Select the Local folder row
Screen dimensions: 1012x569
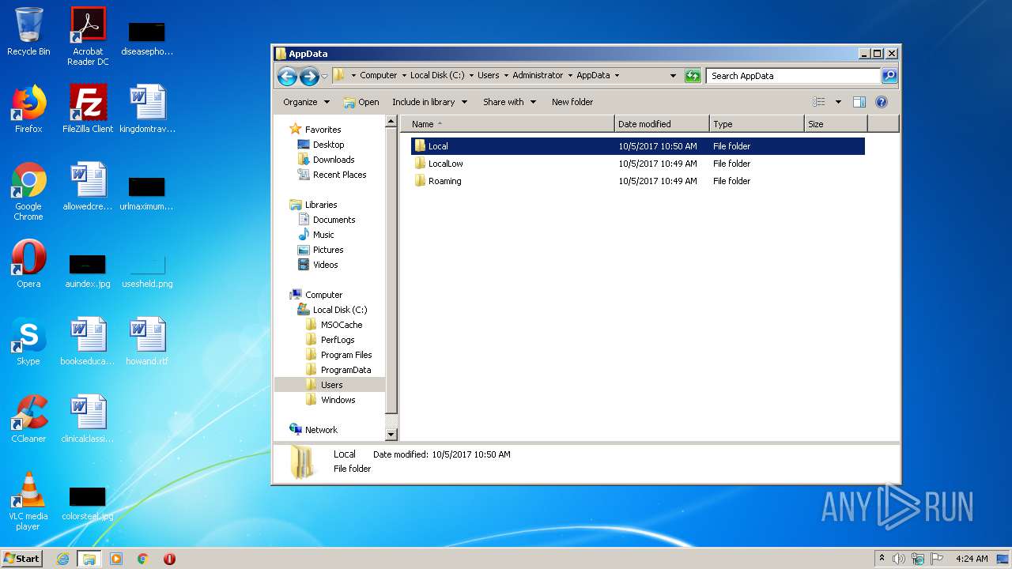coord(637,146)
